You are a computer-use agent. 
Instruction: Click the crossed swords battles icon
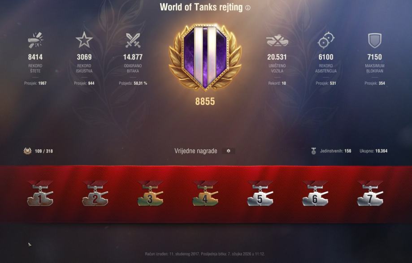tap(133, 40)
